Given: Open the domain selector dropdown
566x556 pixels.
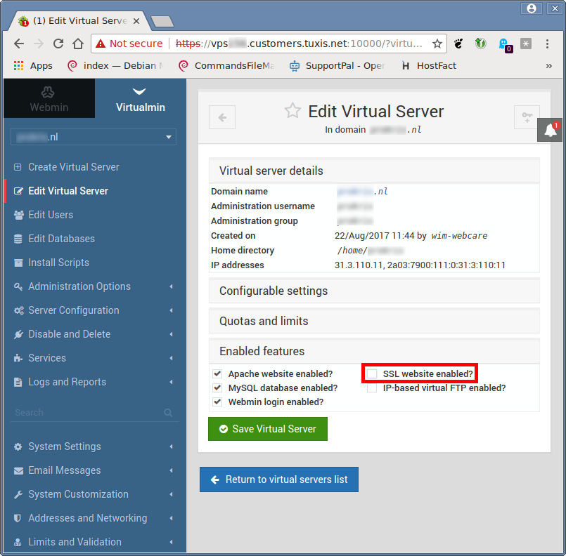Looking at the screenshot, I should (94, 137).
